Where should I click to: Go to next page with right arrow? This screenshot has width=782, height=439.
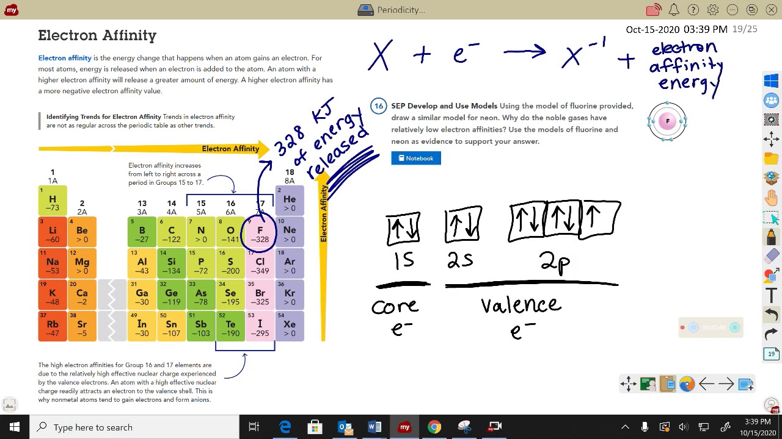click(x=726, y=384)
